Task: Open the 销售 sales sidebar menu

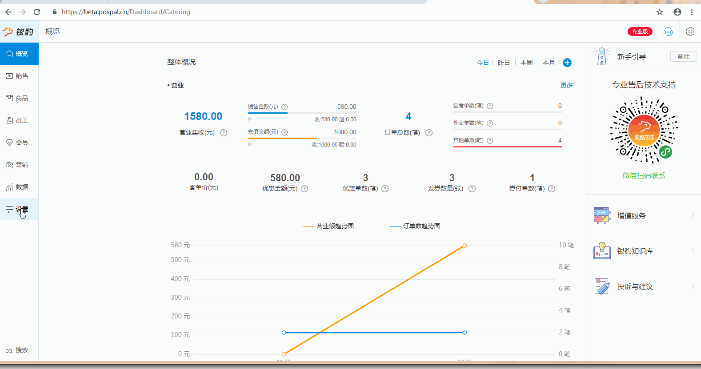Action: coord(19,76)
